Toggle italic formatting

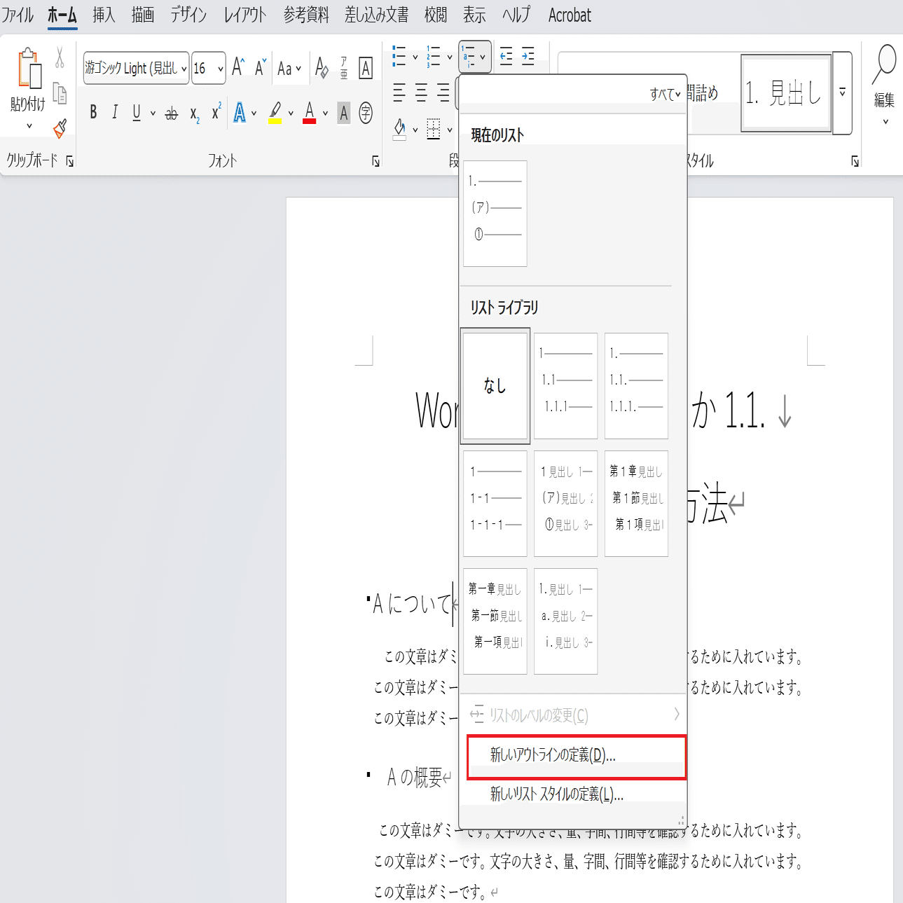coord(114,113)
